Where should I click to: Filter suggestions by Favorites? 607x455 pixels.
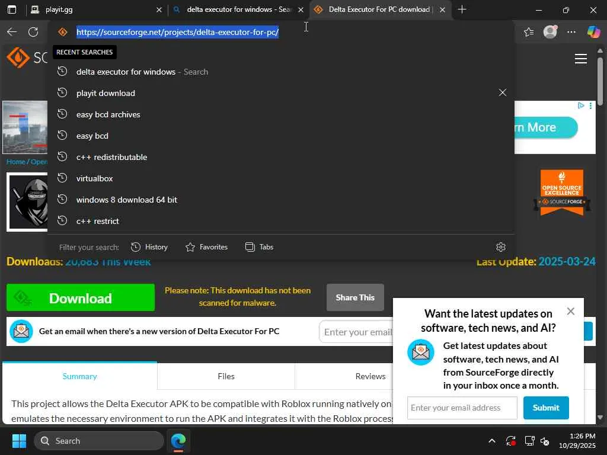(207, 247)
